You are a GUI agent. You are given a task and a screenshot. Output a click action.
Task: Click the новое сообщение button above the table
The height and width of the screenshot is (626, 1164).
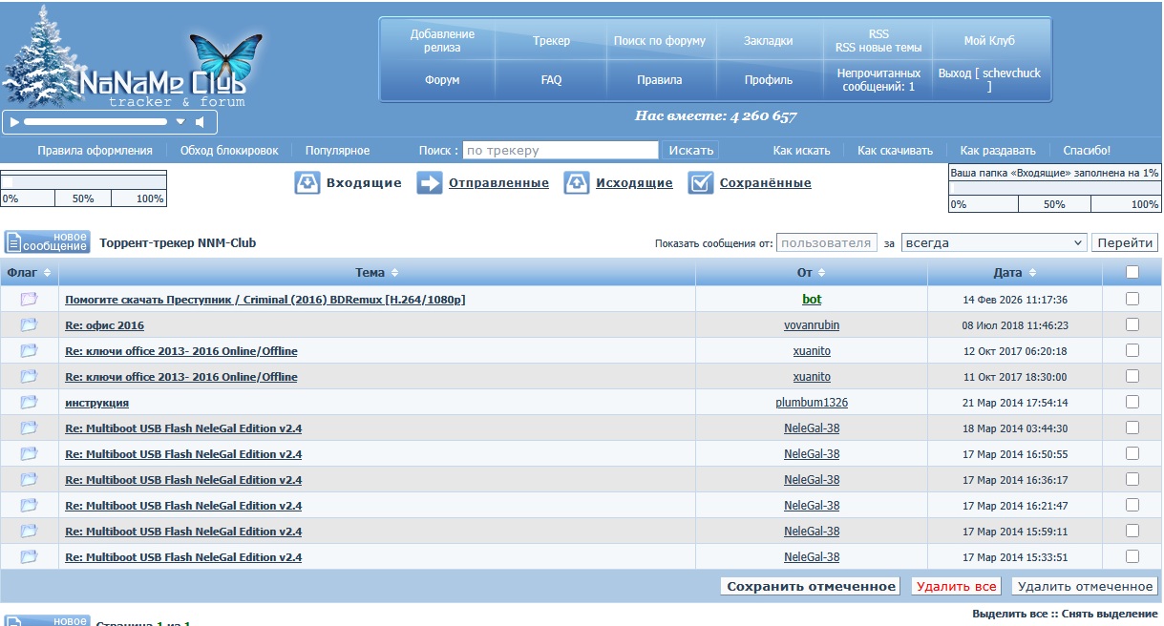[48, 242]
